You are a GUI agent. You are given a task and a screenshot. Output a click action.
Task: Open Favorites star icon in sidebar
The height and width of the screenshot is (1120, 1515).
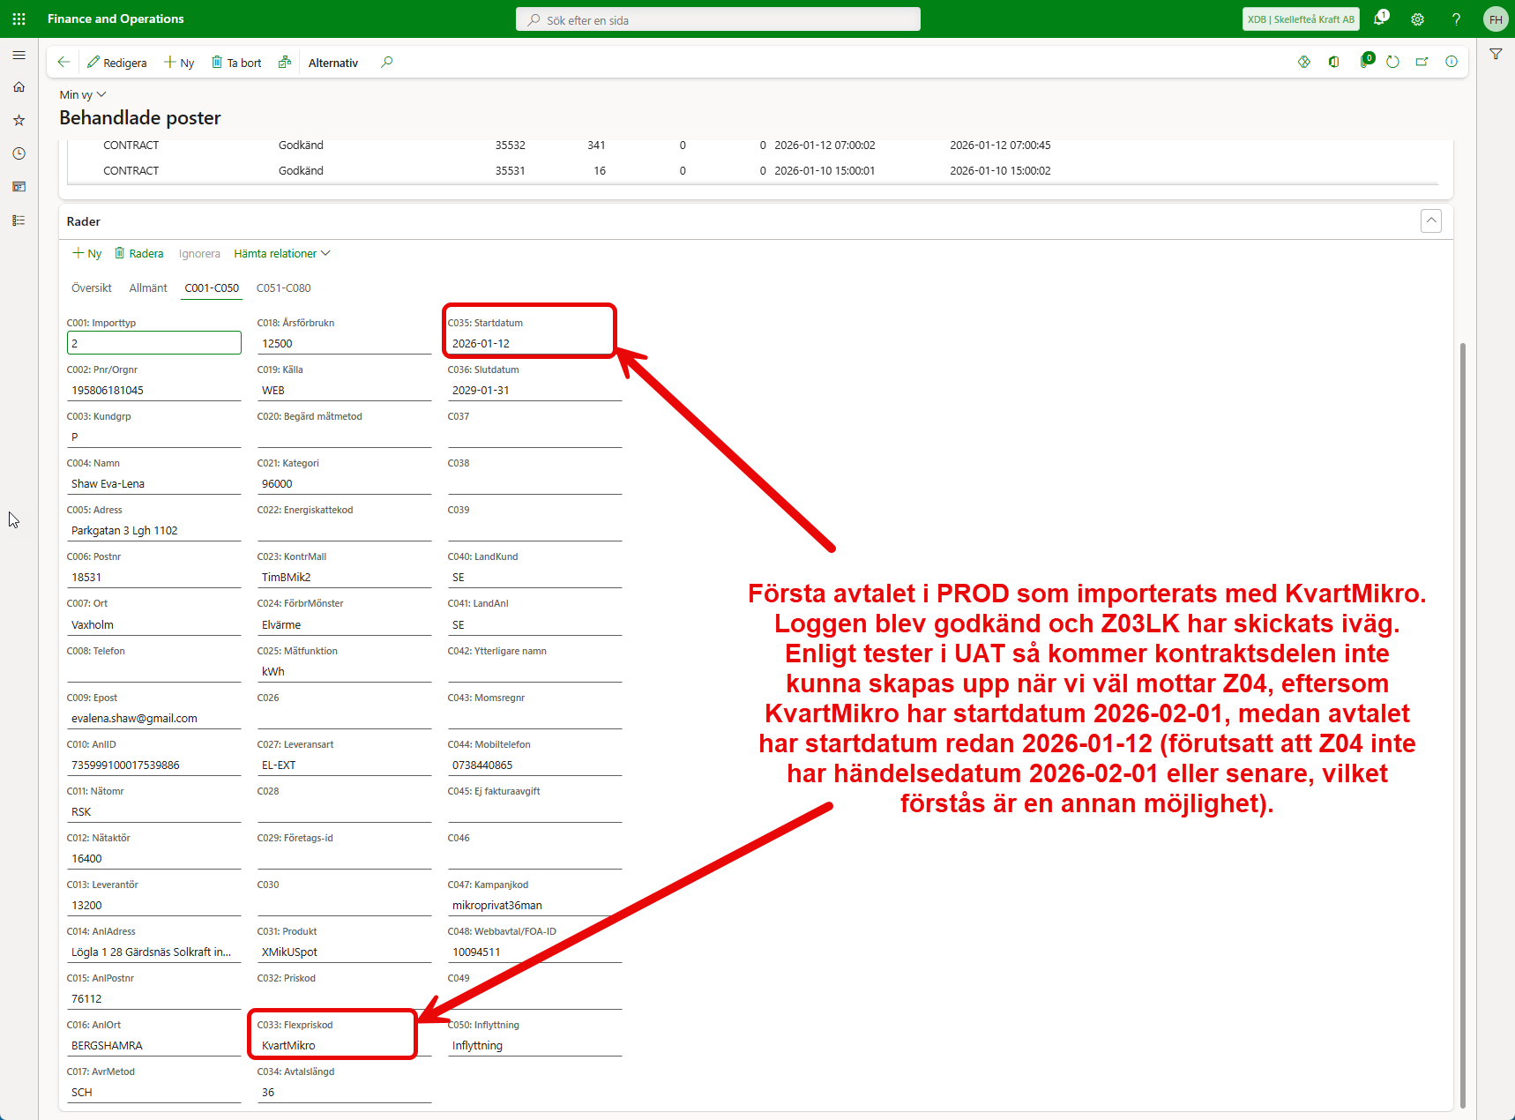coord(19,120)
